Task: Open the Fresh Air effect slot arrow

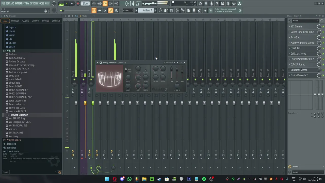Action: [x=289, y=48]
